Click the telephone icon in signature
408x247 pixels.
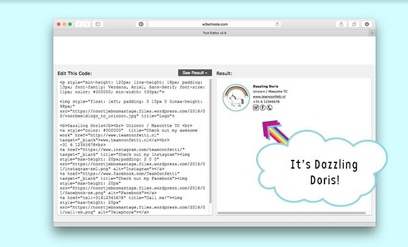click(269, 108)
